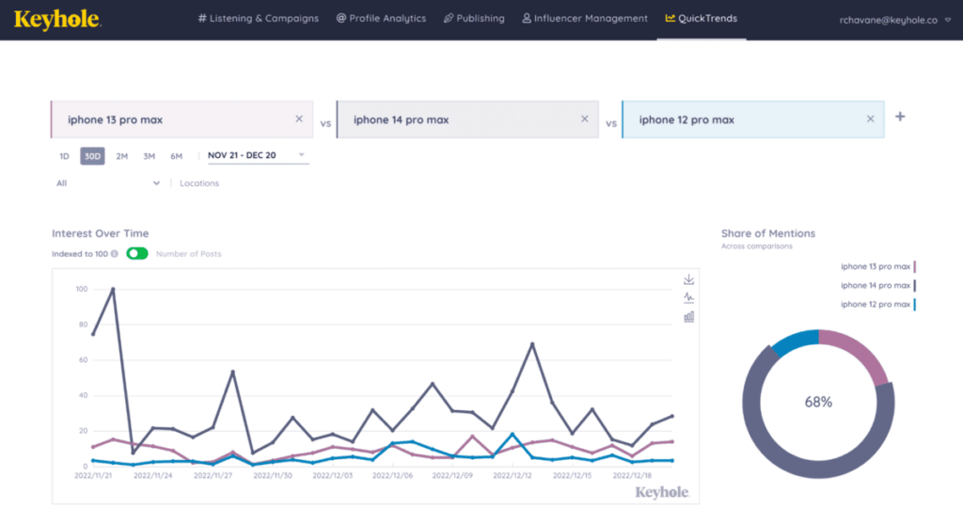This screenshot has height=525, width=963.
Task: Open the rchavane@keyhole.co account dropdown
Action: click(x=894, y=21)
